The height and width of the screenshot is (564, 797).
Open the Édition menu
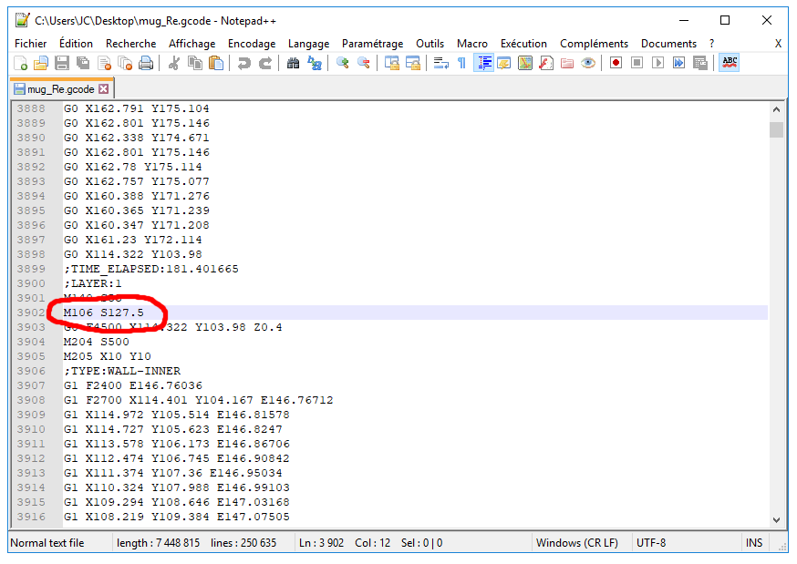point(77,44)
